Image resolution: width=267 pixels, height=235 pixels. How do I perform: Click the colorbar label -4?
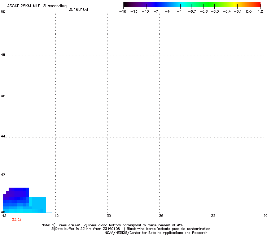167,12
